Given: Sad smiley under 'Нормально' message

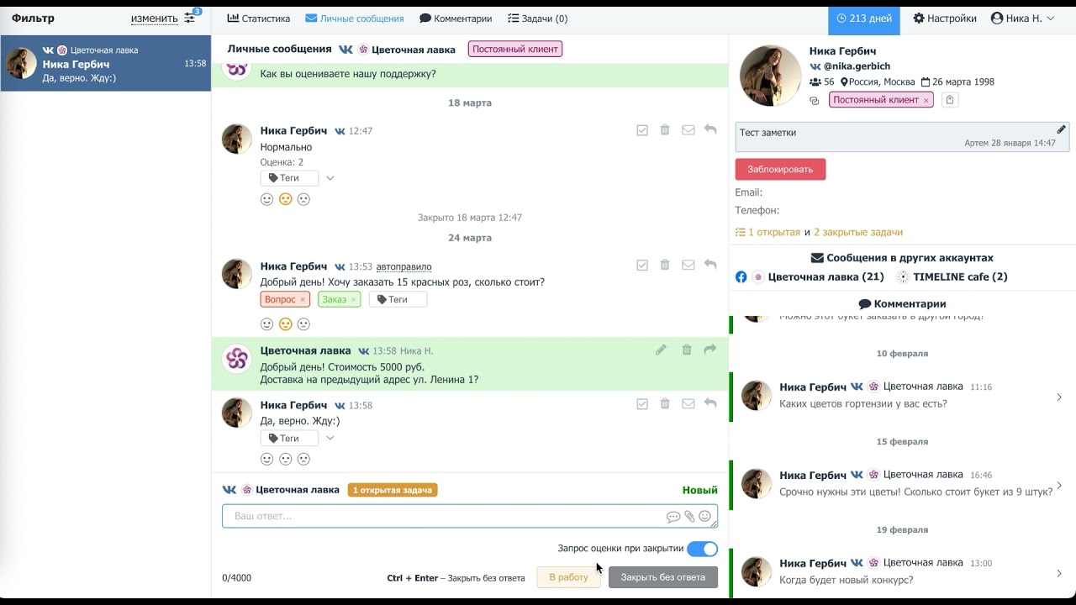Looking at the screenshot, I should pyautogui.click(x=304, y=199).
